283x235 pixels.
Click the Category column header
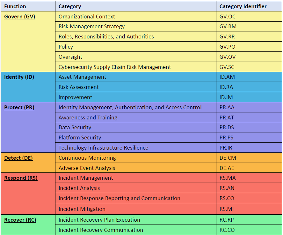[70, 6]
